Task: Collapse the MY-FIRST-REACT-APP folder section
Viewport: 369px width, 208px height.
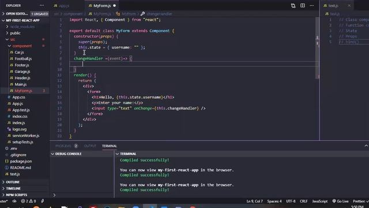Action: [22, 21]
